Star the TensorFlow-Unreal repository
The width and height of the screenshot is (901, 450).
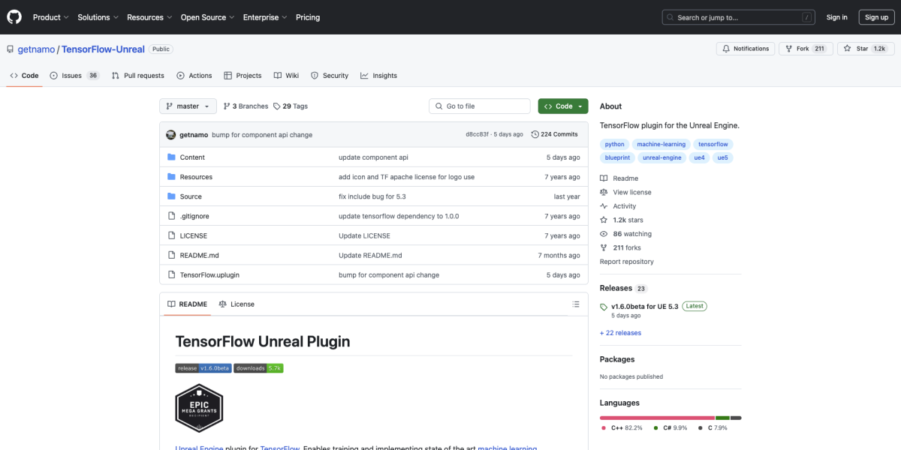(x=856, y=49)
